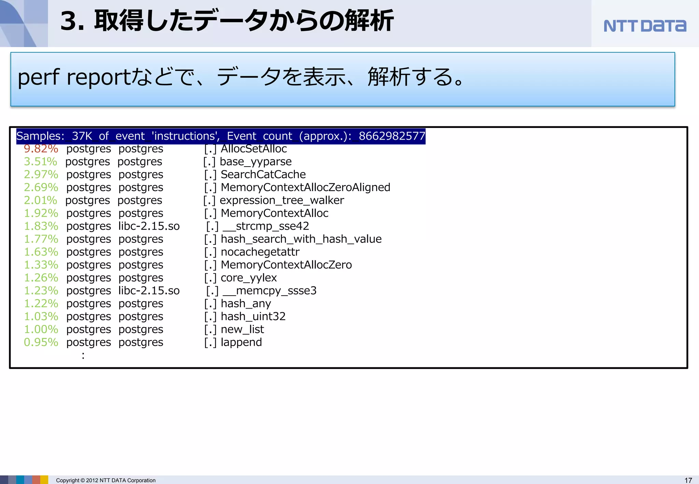Select the MemoryContextAllocZero symbol
The image size is (699, 484).
tap(286, 265)
